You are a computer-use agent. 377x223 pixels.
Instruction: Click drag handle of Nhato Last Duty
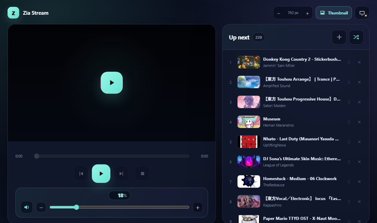click(349, 142)
